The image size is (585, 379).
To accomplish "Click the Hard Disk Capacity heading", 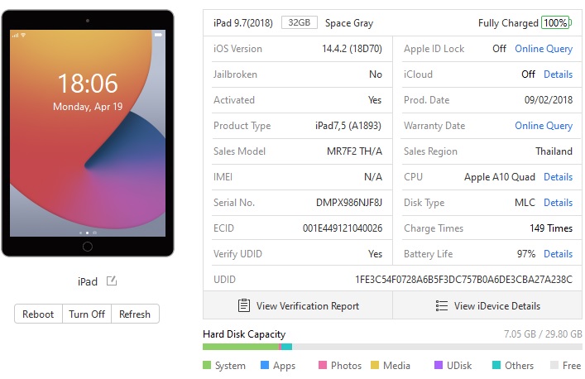I will click(244, 334).
